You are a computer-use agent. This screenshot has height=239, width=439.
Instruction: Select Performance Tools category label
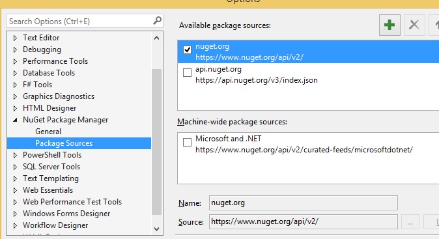55,61
